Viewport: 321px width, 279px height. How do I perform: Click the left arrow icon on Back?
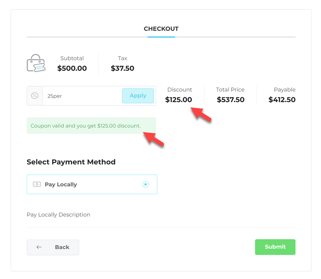click(39, 247)
